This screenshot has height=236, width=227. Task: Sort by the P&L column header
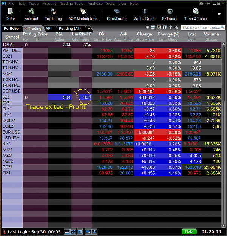coord(60,34)
